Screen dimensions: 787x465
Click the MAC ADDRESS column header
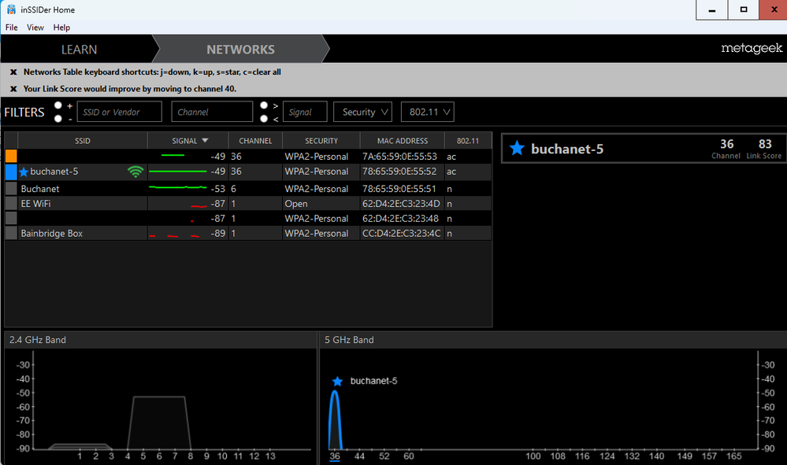point(402,141)
